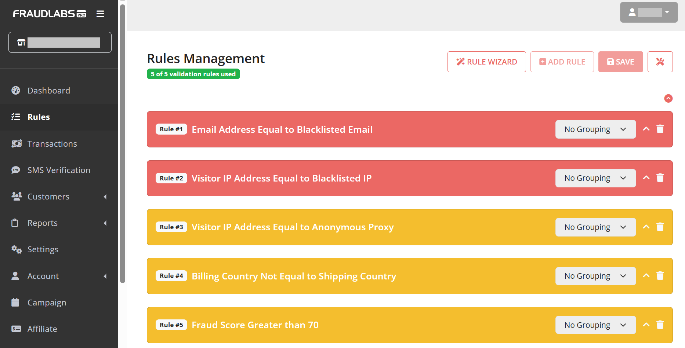This screenshot has width=685, height=348.
Task: Delete Rule #1 using its trash icon
Action: [660, 129]
